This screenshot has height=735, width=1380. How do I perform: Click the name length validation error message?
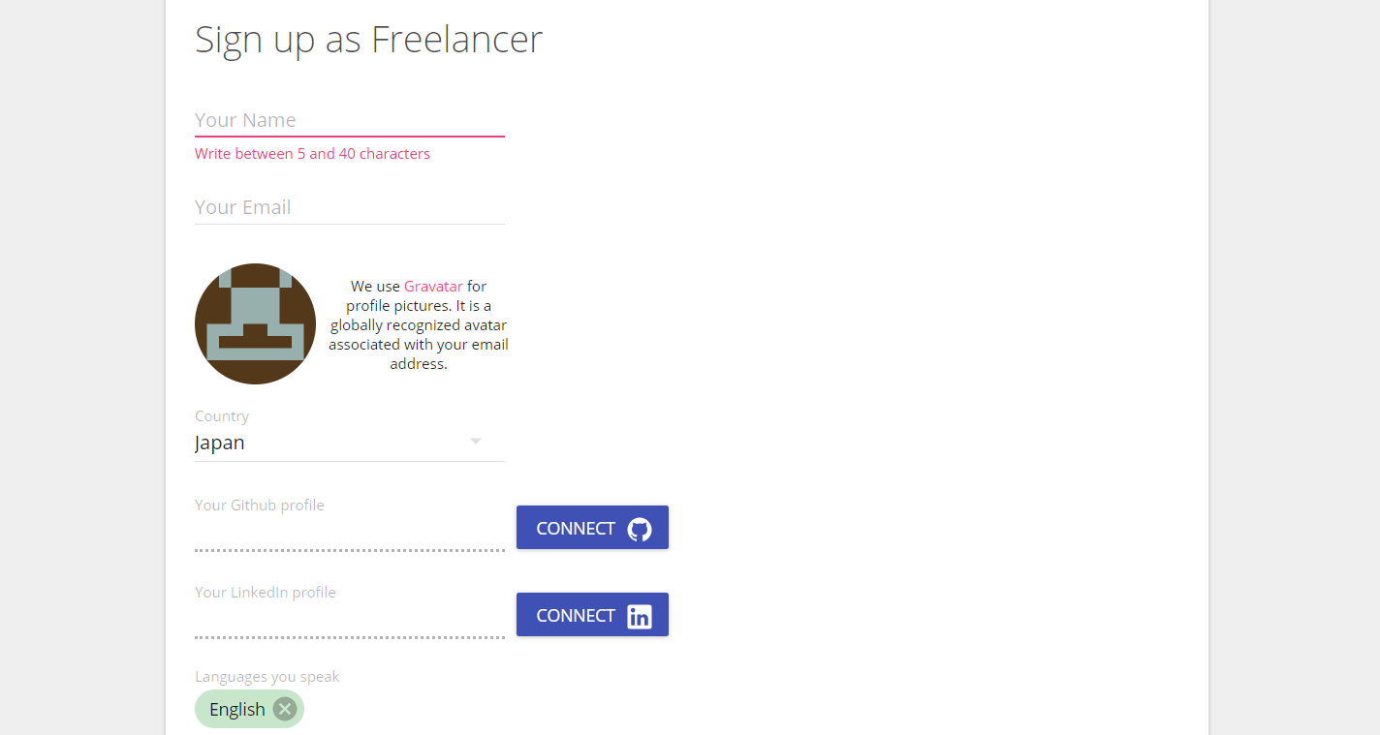(x=312, y=154)
